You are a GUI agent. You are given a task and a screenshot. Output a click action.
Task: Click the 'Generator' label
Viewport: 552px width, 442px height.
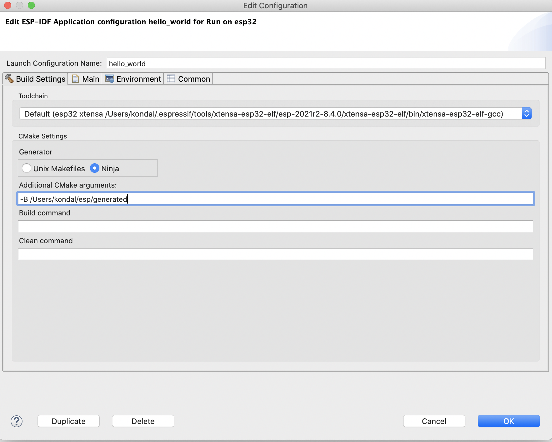pyautogui.click(x=35, y=152)
